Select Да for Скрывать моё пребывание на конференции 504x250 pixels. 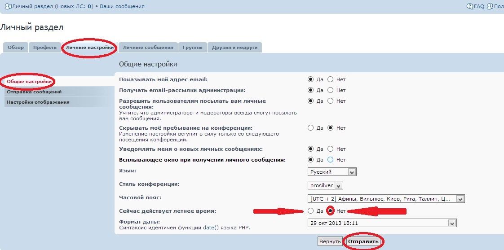pyautogui.click(x=310, y=128)
